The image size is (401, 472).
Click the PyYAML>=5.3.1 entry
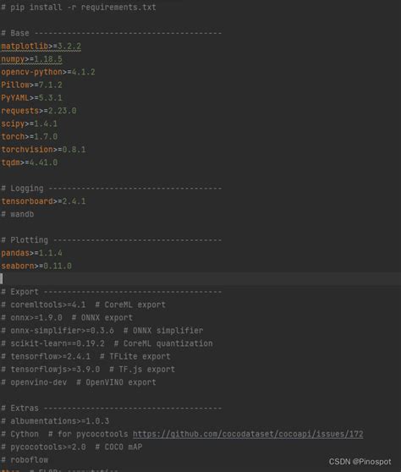31,98
